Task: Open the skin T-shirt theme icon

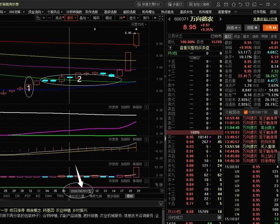Action: click(x=247, y=4)
